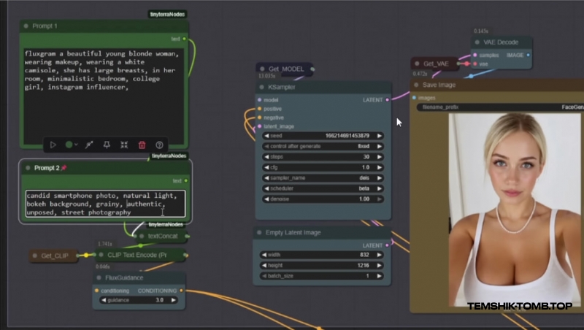Collapse the KSampler node via its title dot
Screen dimensions: 584x330
coord(261,87)
